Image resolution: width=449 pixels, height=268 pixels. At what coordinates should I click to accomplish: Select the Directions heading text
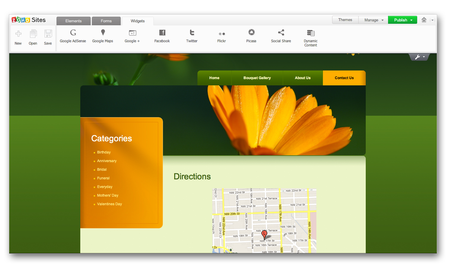tap(192, 176)
